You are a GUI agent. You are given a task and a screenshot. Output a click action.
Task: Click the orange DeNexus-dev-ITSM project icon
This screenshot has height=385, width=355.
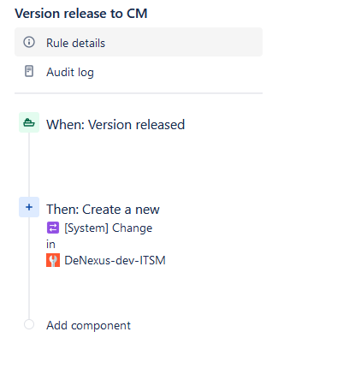(53, 260)
